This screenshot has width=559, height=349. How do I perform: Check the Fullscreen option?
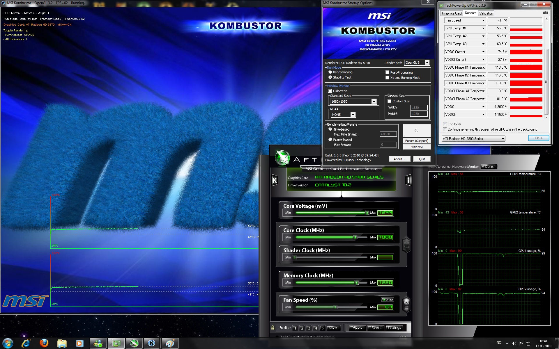(330, 91)
